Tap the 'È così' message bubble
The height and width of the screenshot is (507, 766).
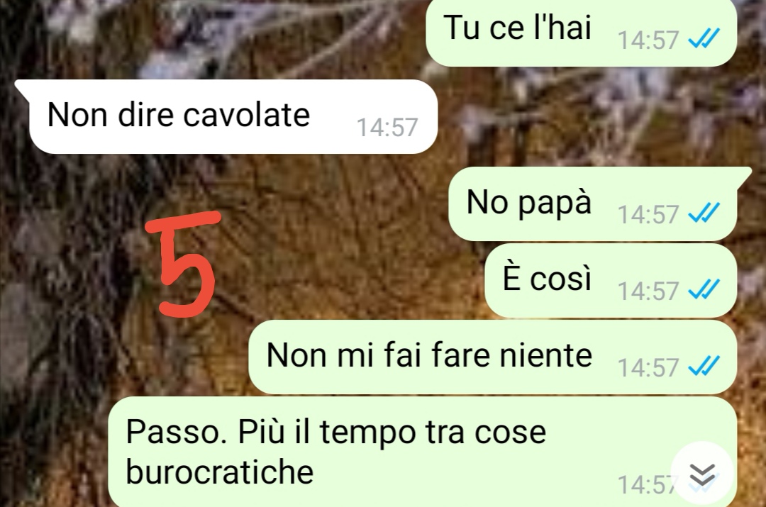tap(611, 280)
